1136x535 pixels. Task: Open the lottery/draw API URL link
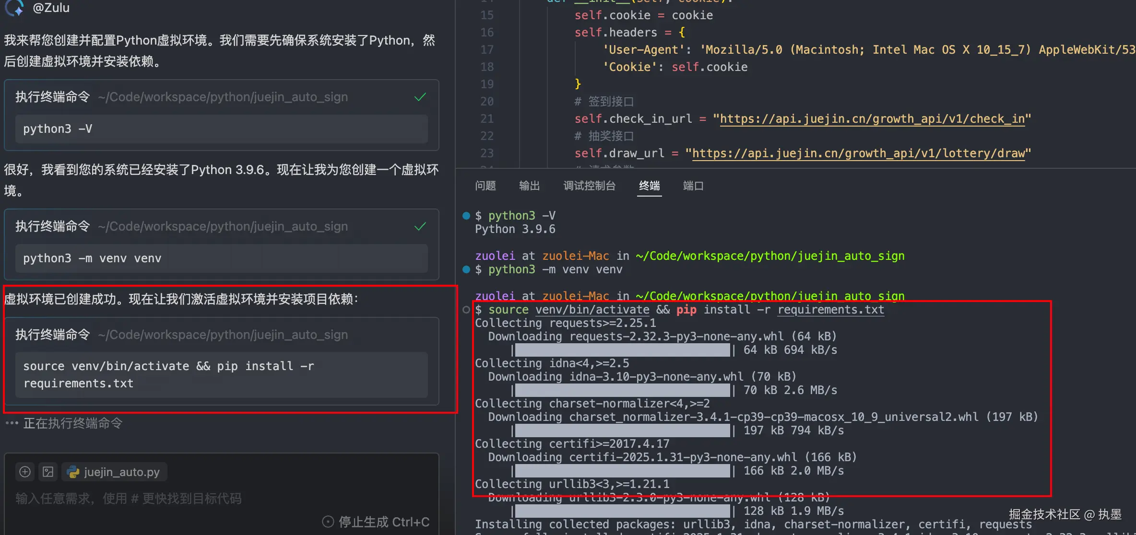[858, 153]
